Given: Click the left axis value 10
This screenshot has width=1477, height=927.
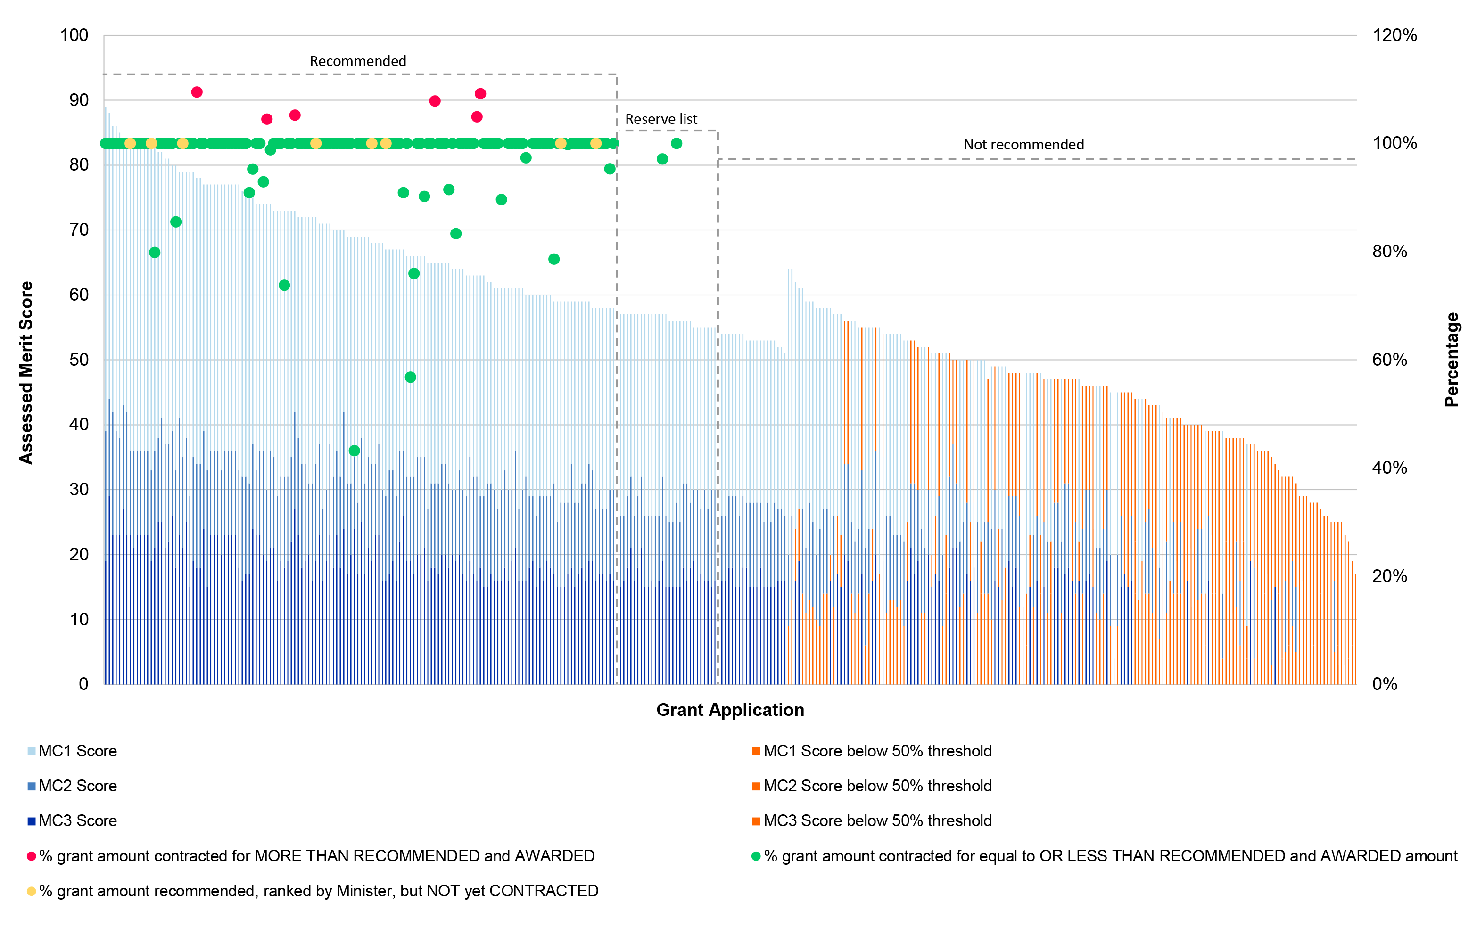Looking at the screenshot, I should pyautogui.click(x=79, y=619).
